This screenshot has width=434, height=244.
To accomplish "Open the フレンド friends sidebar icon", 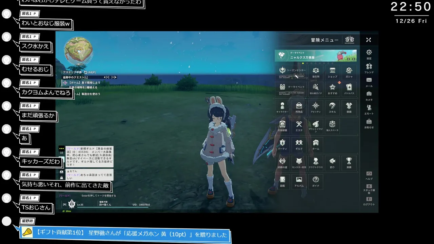I will coord(369,68).
